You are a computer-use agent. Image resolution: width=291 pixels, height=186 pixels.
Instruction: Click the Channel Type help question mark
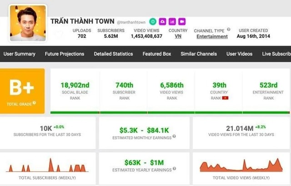point(229,29)
